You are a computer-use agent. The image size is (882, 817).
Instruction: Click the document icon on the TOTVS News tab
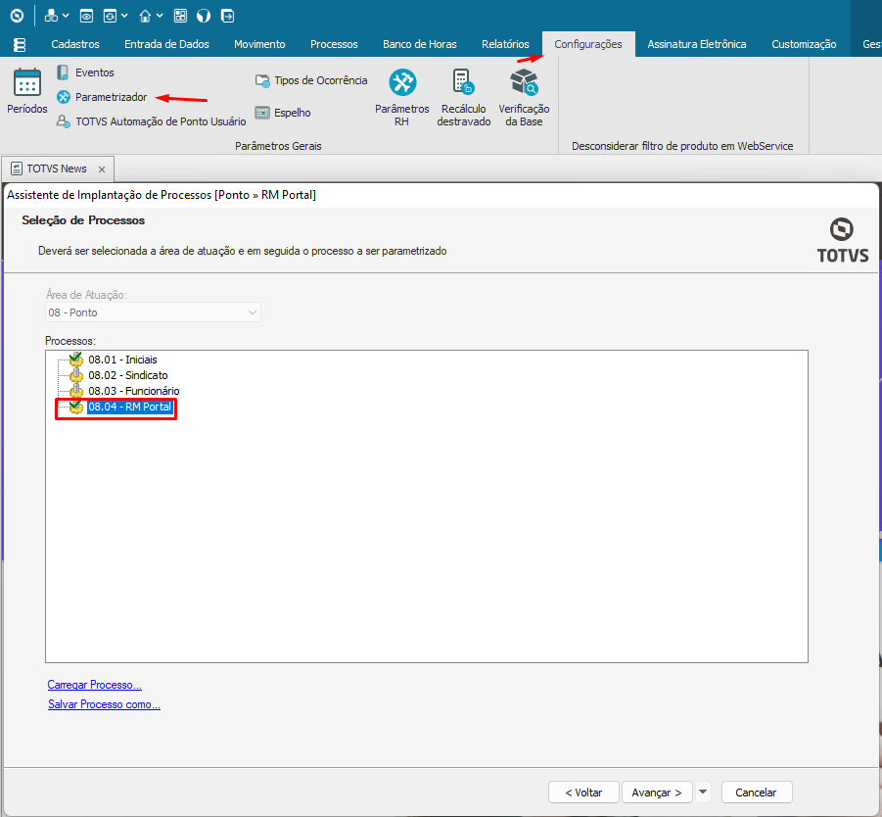(x=17, y=168)
